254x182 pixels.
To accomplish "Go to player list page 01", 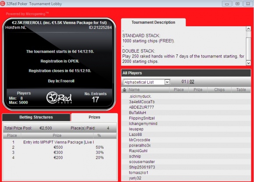I will coord(183,82).
